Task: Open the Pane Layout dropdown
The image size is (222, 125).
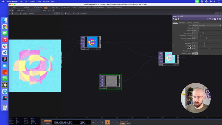Action: point(21,10)
